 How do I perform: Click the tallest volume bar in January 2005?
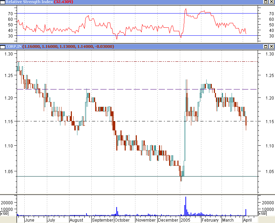(186, 206)
